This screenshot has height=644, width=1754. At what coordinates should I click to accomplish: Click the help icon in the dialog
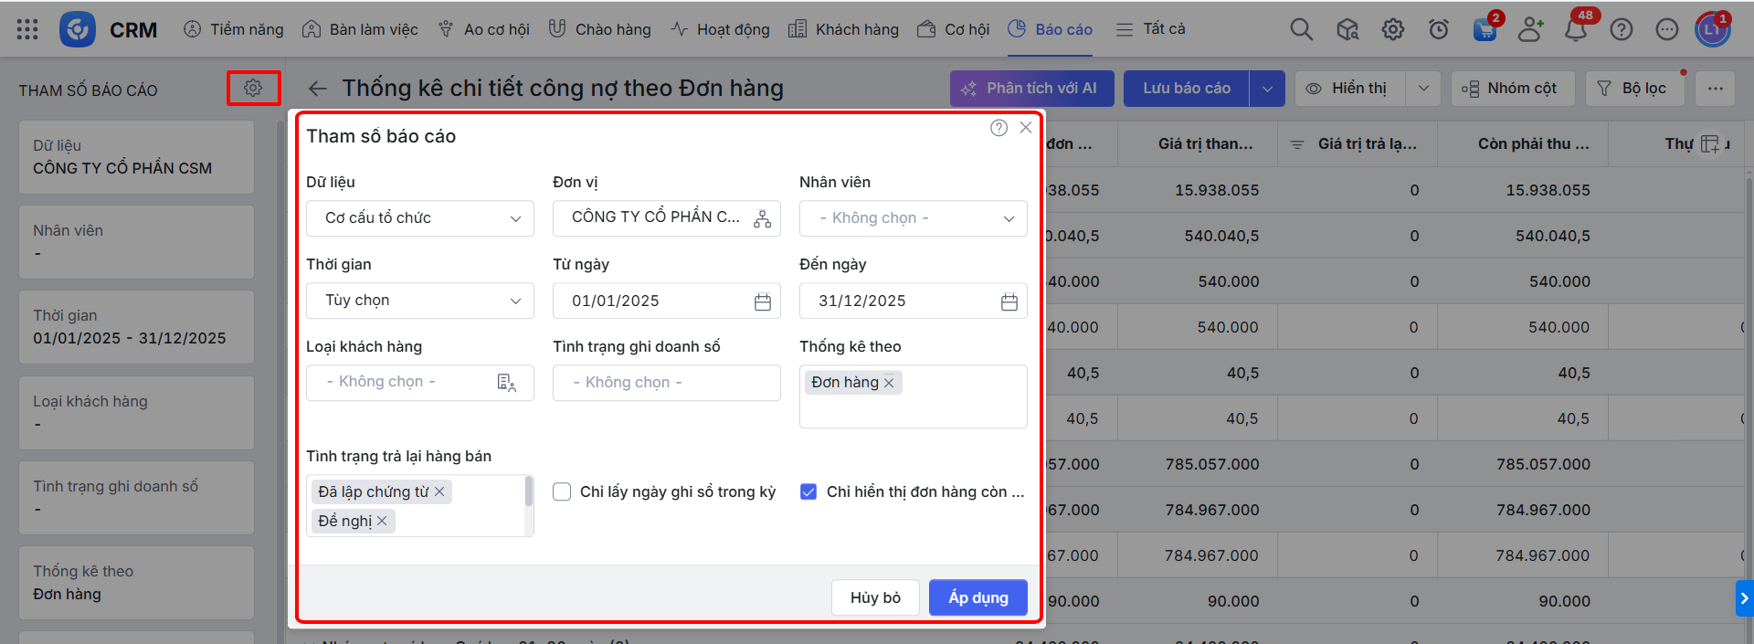point(999,128)
